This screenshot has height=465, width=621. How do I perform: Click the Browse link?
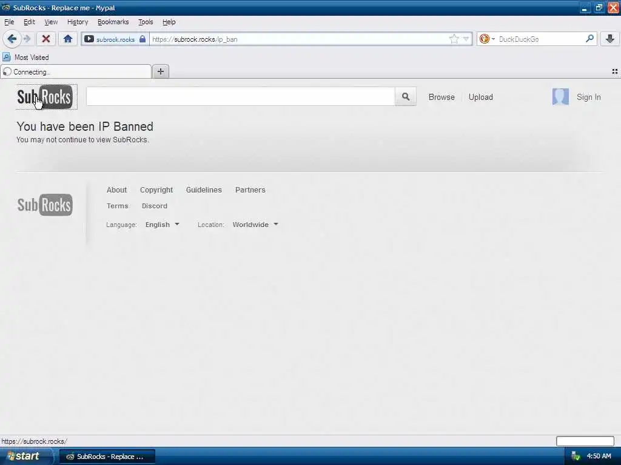(441, 97)
